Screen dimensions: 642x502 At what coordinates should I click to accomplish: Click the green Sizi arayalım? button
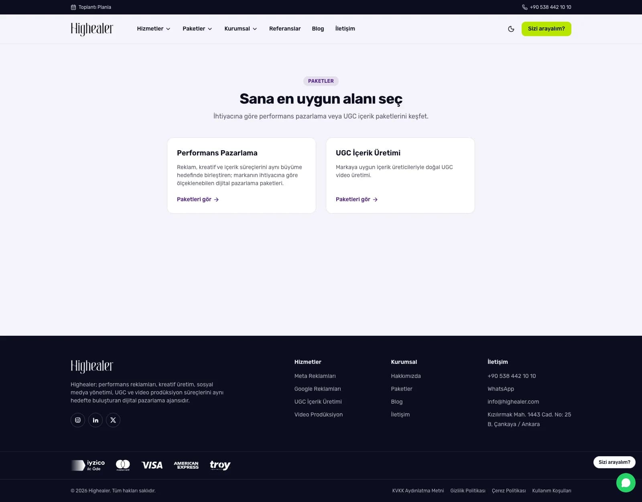click(547, 29)
